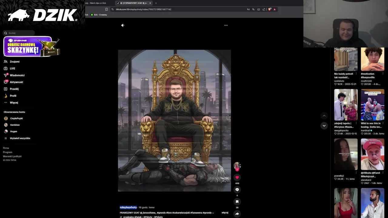Image resolution: width=388 pixels, height=218 pixels.
Task: Open options for 'Nie każdy potrafi' video
Action: click(x=356, y=74)
